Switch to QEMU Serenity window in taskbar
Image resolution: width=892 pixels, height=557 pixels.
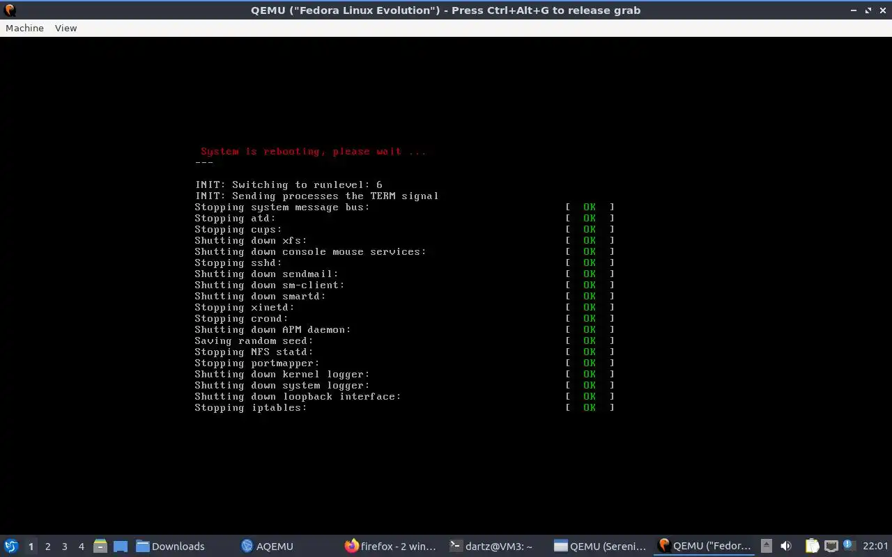[599, 546]
